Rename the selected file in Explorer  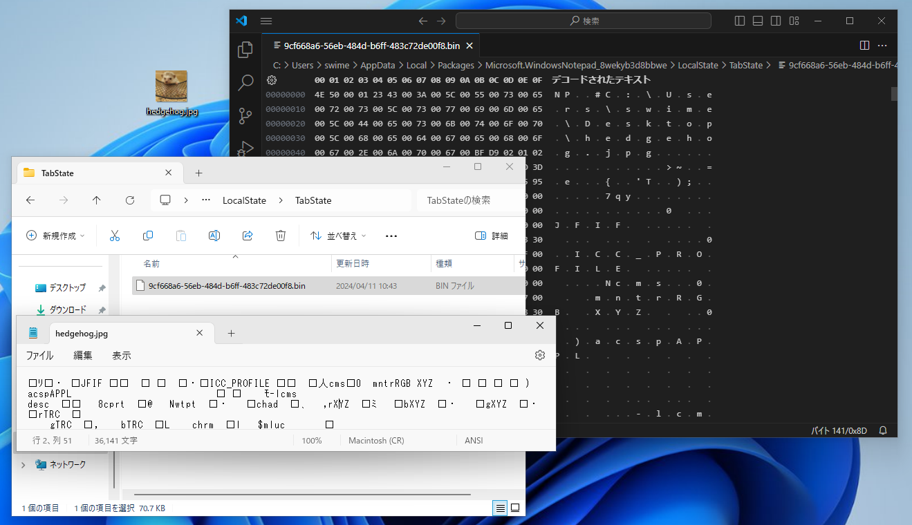pos(214,236)
